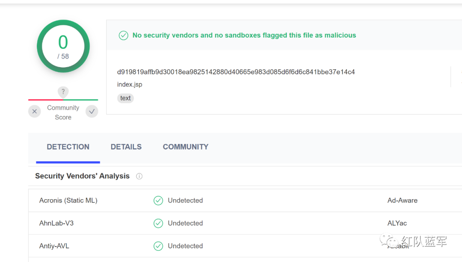462x262 pixels.
Task: Click the green check next to AhnLab-V3 result
Action: [158, 223]
